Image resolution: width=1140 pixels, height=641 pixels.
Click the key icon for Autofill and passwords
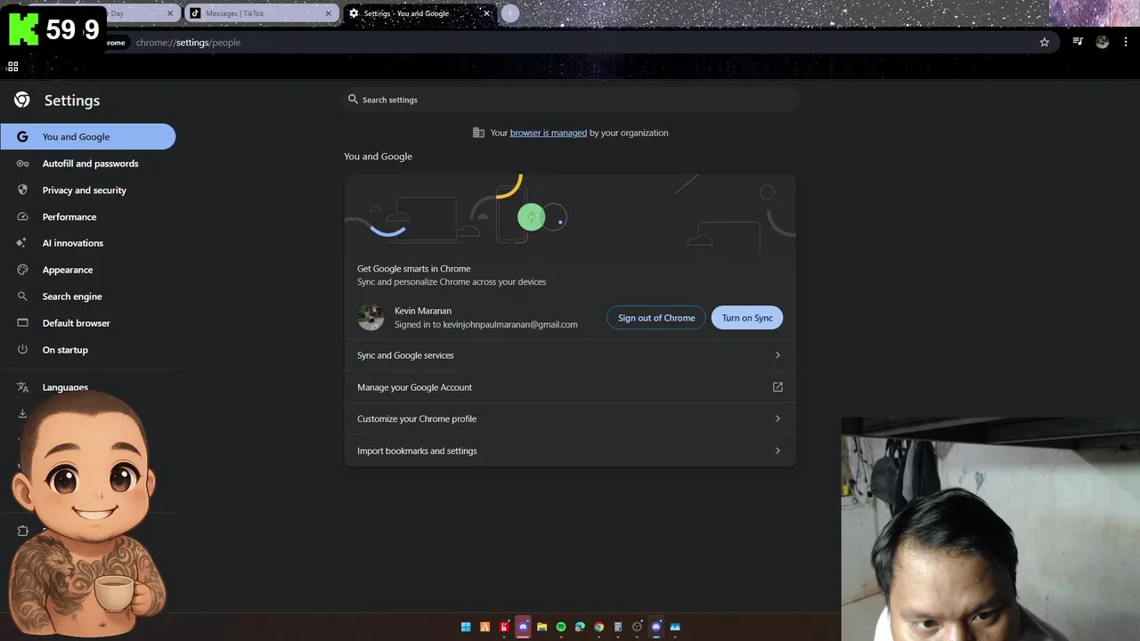click(22, 163)
